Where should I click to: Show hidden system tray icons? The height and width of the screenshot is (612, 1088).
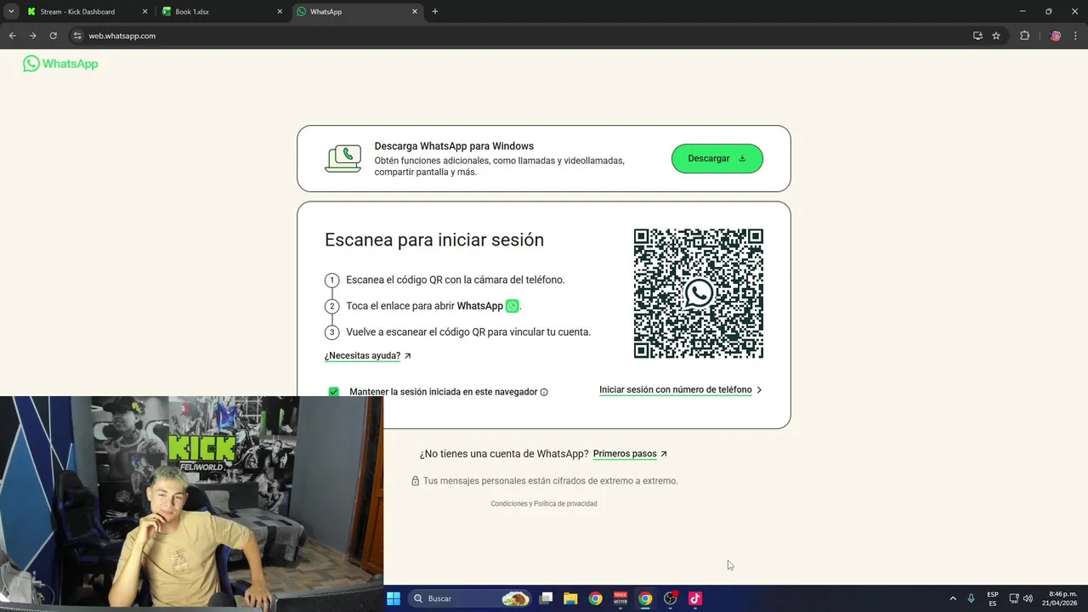click(x=953, y=598)
